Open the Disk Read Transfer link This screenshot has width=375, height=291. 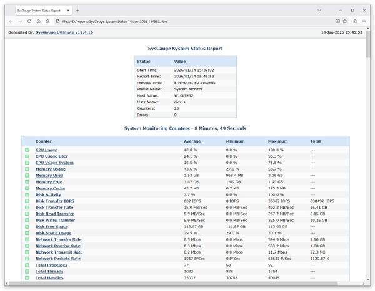click(x=55, y=214)
